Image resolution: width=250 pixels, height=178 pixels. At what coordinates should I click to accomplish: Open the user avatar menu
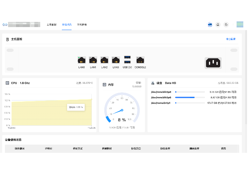[x=240, y=25]
